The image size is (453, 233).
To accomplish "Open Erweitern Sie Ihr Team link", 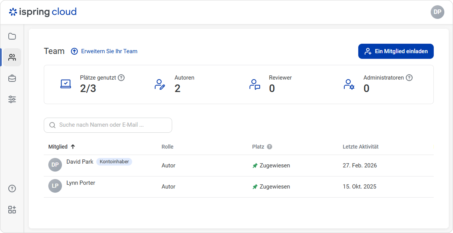I will (x=109, y=51).
